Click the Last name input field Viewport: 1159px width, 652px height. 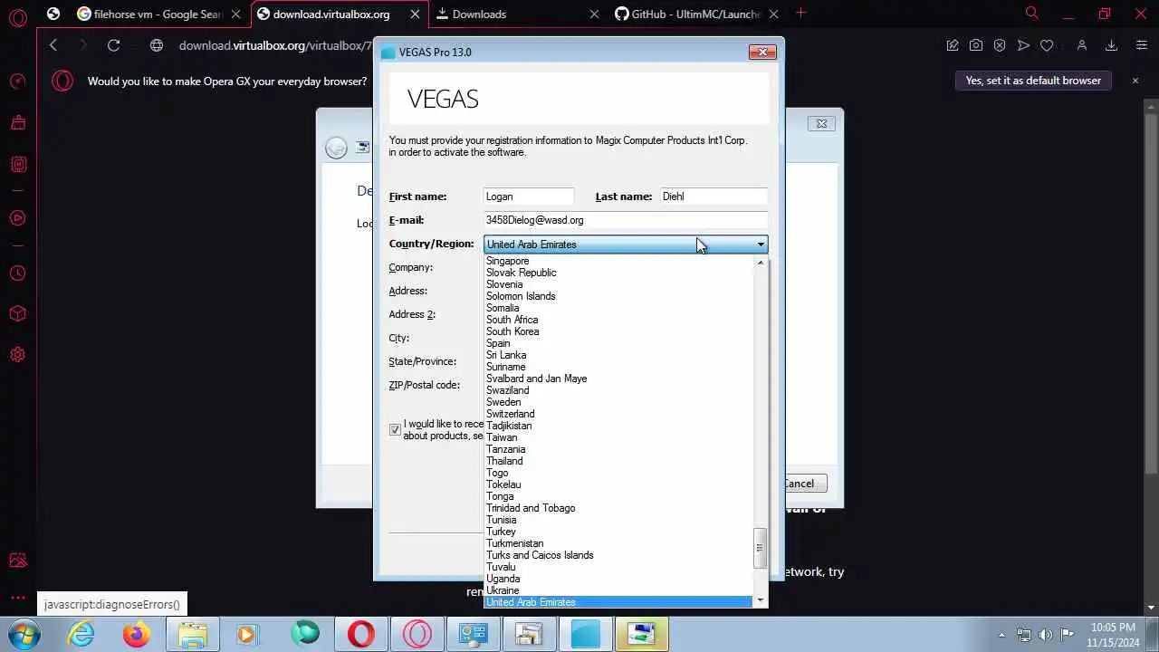[714, 197]
